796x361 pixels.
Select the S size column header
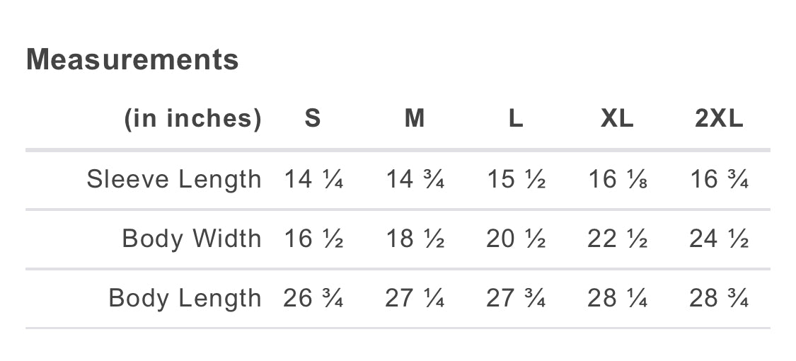point(313,119)
